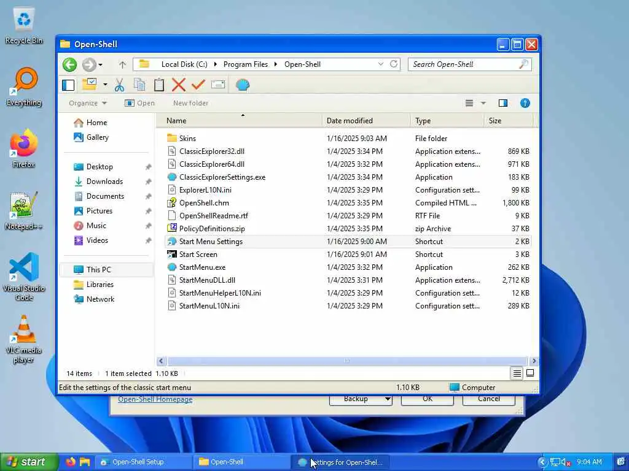Viewport: 629px width, 471px height.
Task: Copy selection with the Copy toolbar icon
Action: [139, 85]
